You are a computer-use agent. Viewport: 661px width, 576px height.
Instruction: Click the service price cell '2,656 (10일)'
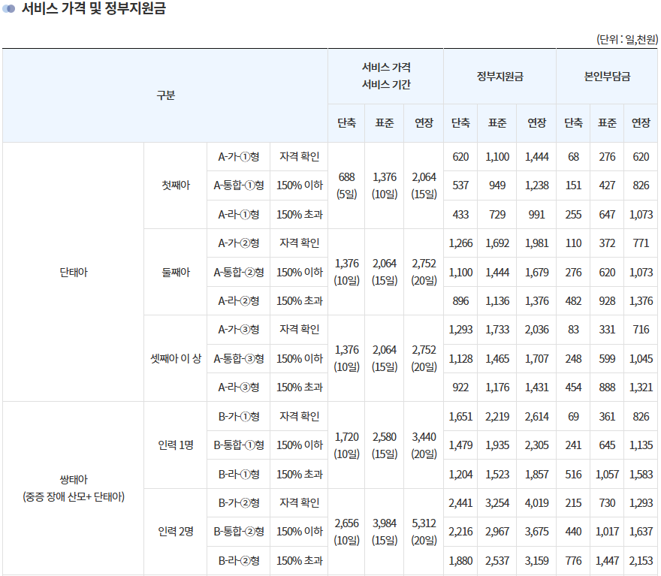(x=346, y=532)
